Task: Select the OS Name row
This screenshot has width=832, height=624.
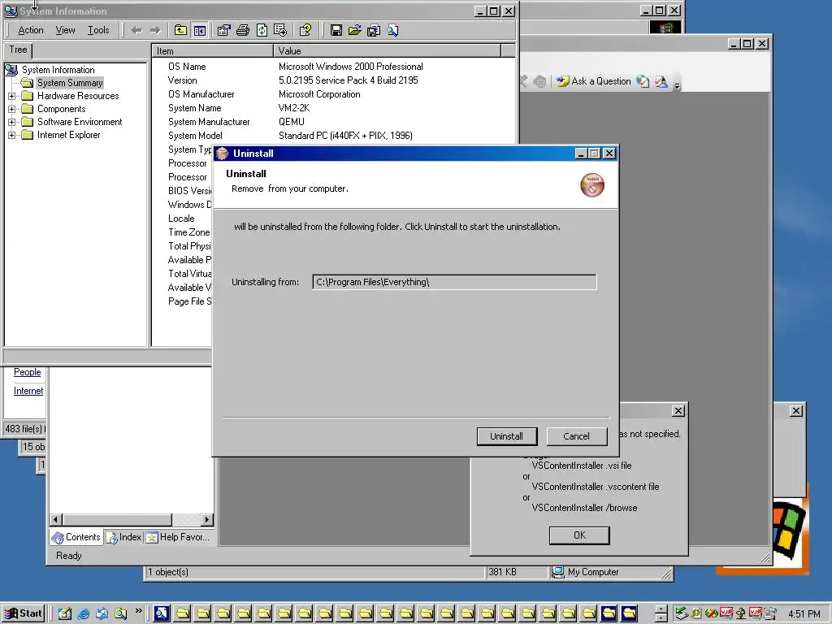Action: click(333, 67)
